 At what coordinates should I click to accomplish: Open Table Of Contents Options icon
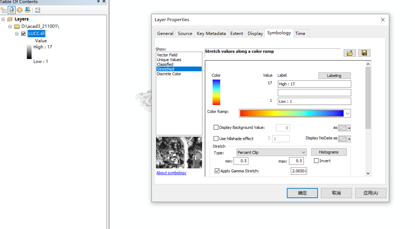tap(38, 10)
